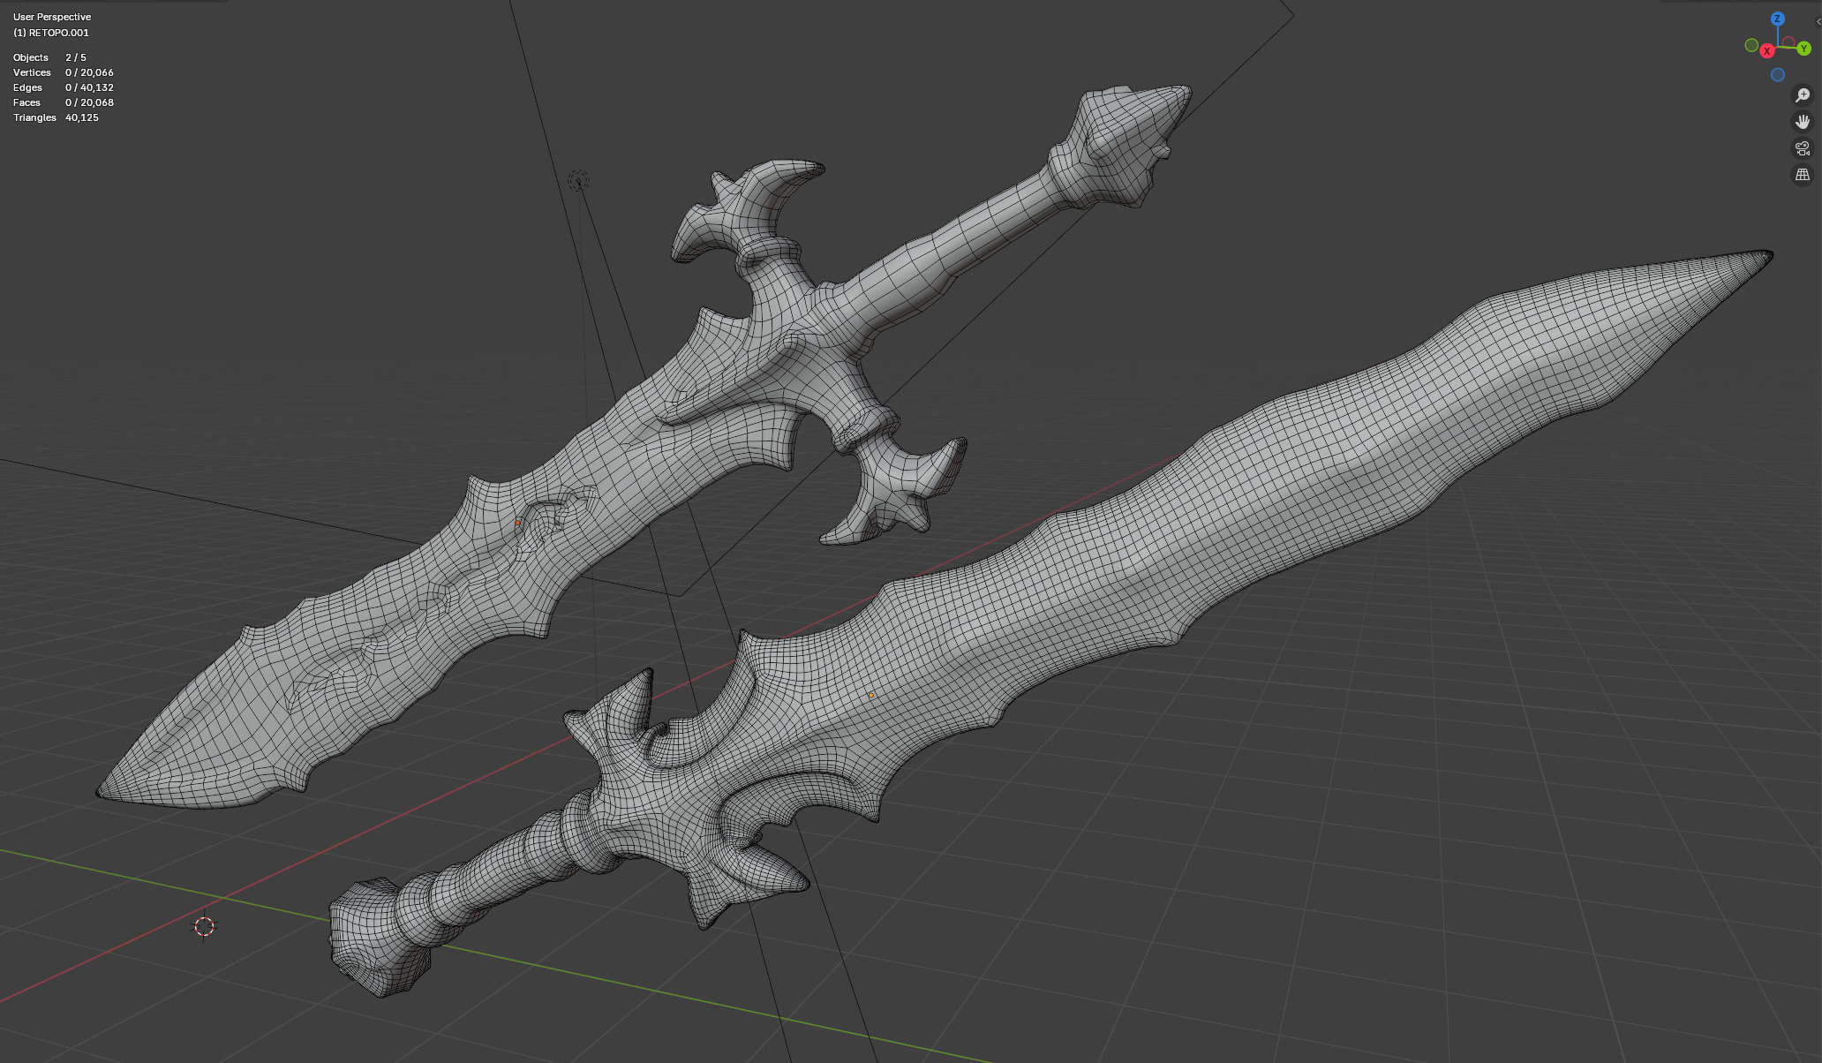Viewport: 1822px width, 1063px height.
Task: Click the Triangles '40,125' statistic
Action: pyautogui.click(x=82, y=117)
